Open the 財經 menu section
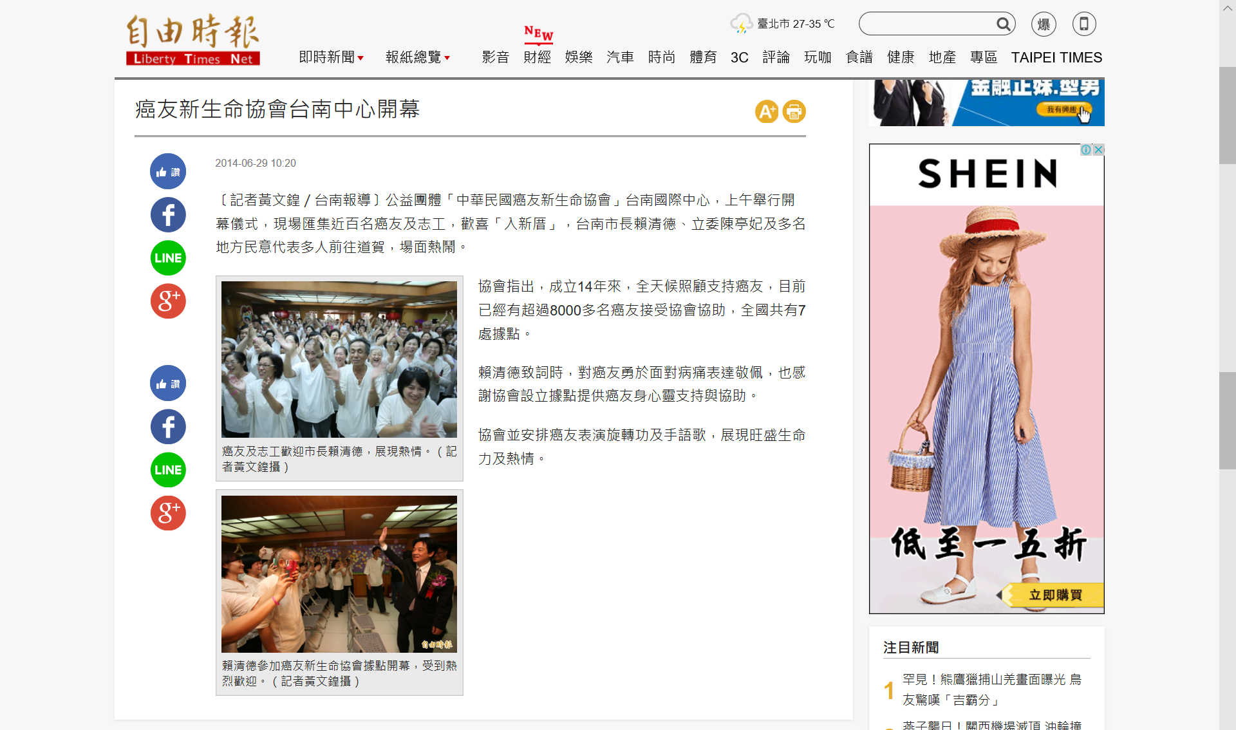This screenshot has height=730, width=1236. point(537,57)
